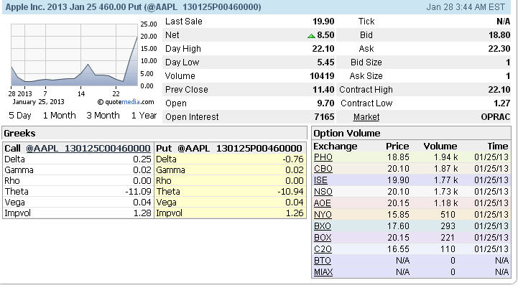Select AOE volume 1.18 k

coord(446,203)
